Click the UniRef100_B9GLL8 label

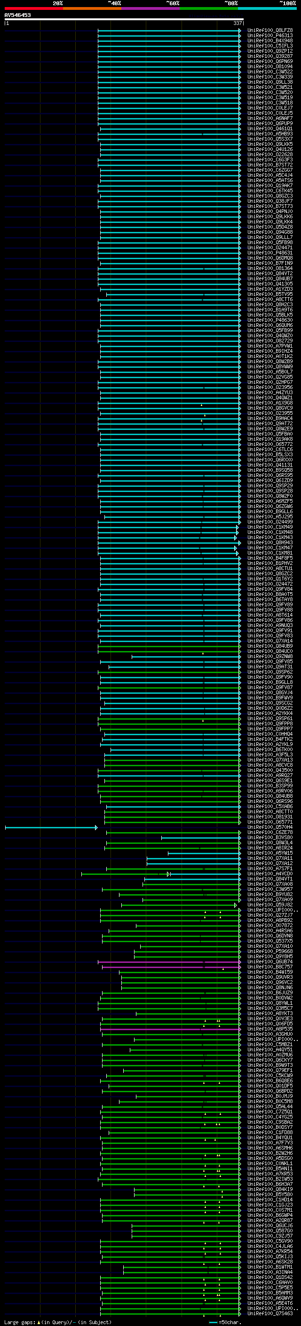(x=270, y=683)
